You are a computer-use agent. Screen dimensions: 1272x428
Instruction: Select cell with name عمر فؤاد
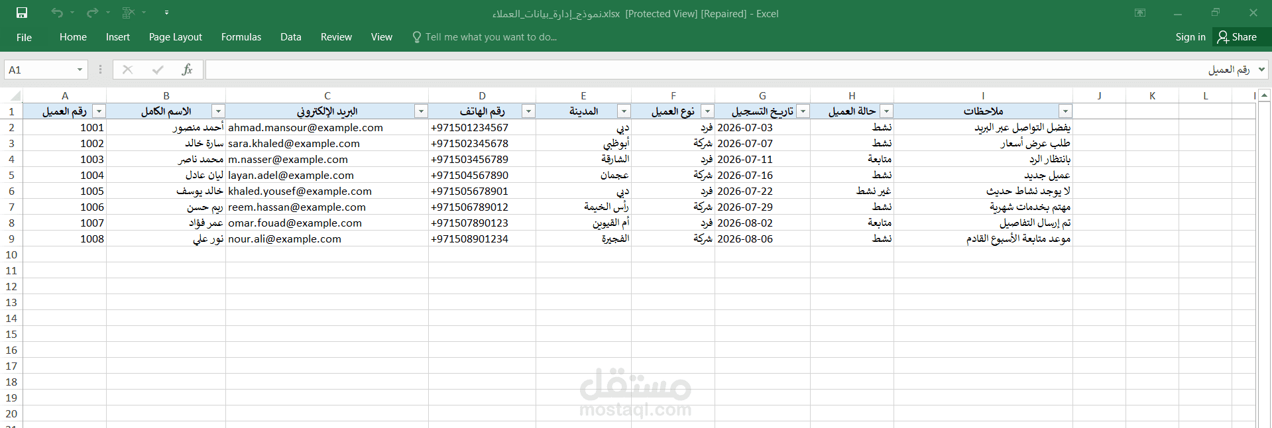(166, 223)
